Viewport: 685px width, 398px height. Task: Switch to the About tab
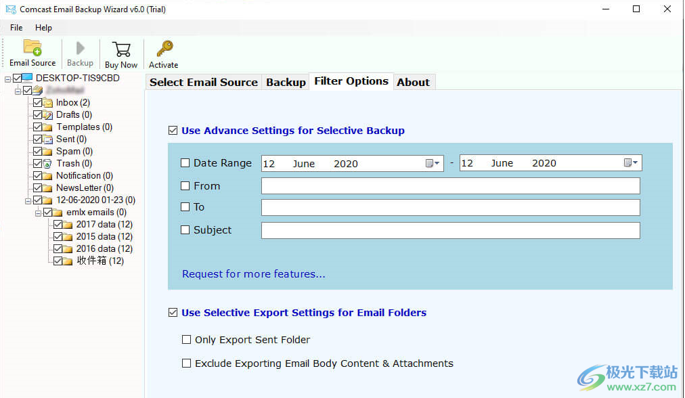[x=414, y=82]
